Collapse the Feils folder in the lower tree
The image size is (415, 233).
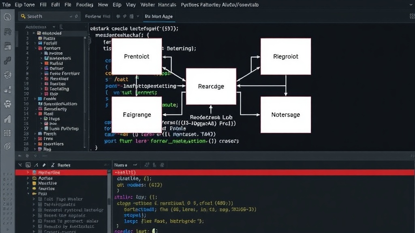28,194
